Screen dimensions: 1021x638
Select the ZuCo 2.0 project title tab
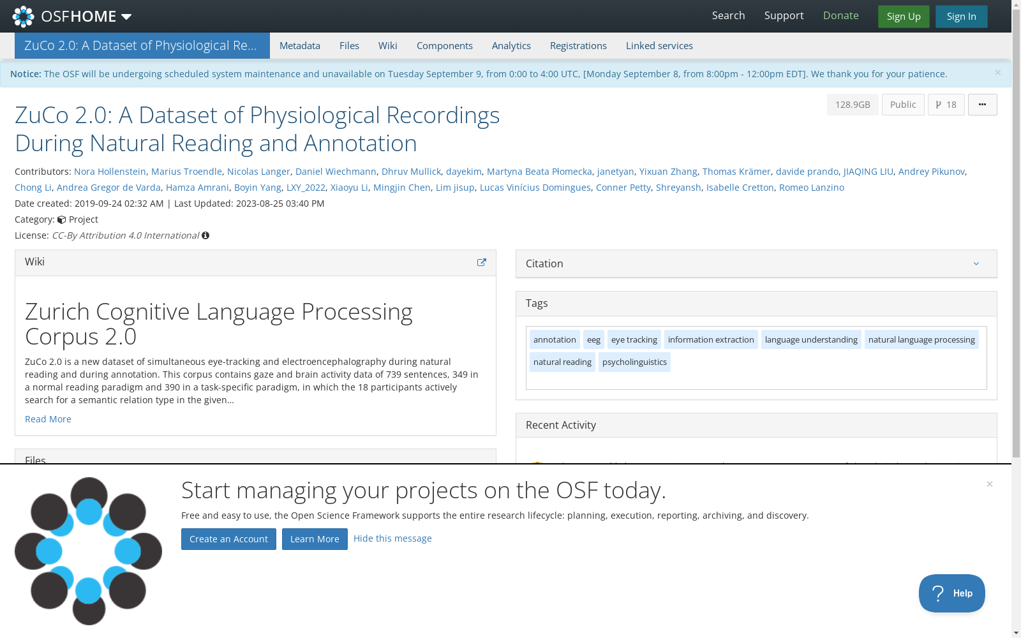pos(142,45)
